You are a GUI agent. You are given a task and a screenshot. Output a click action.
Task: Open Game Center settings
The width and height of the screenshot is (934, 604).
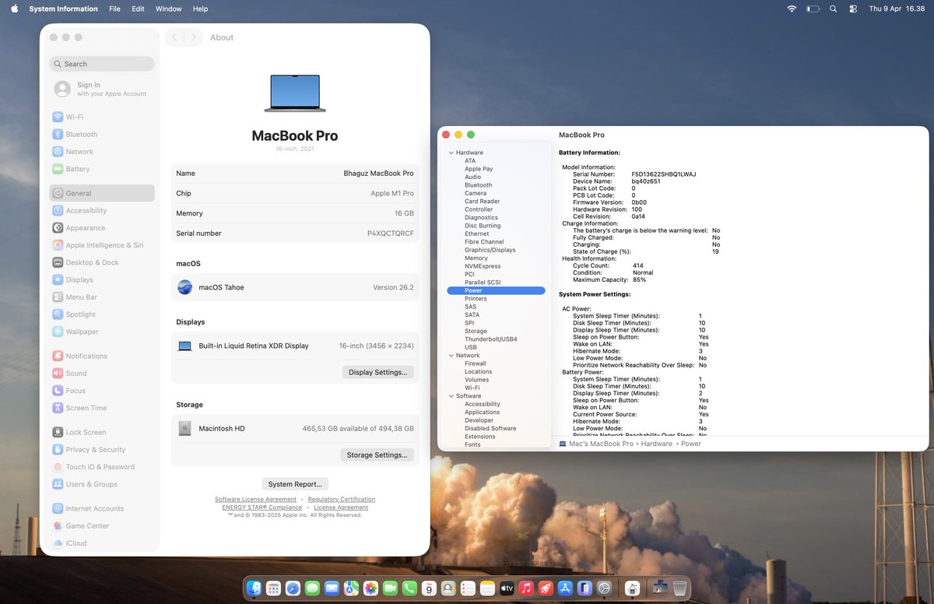pyautogui.click(x=102, y=525)
